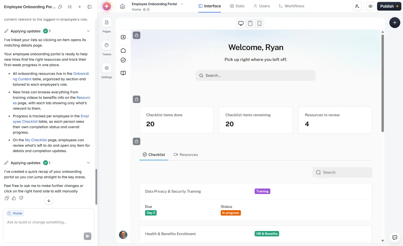Viewport: 403px width, 246px height.
Task: Click the HR & Benefits tag
Action: click(x=267, y=234)
